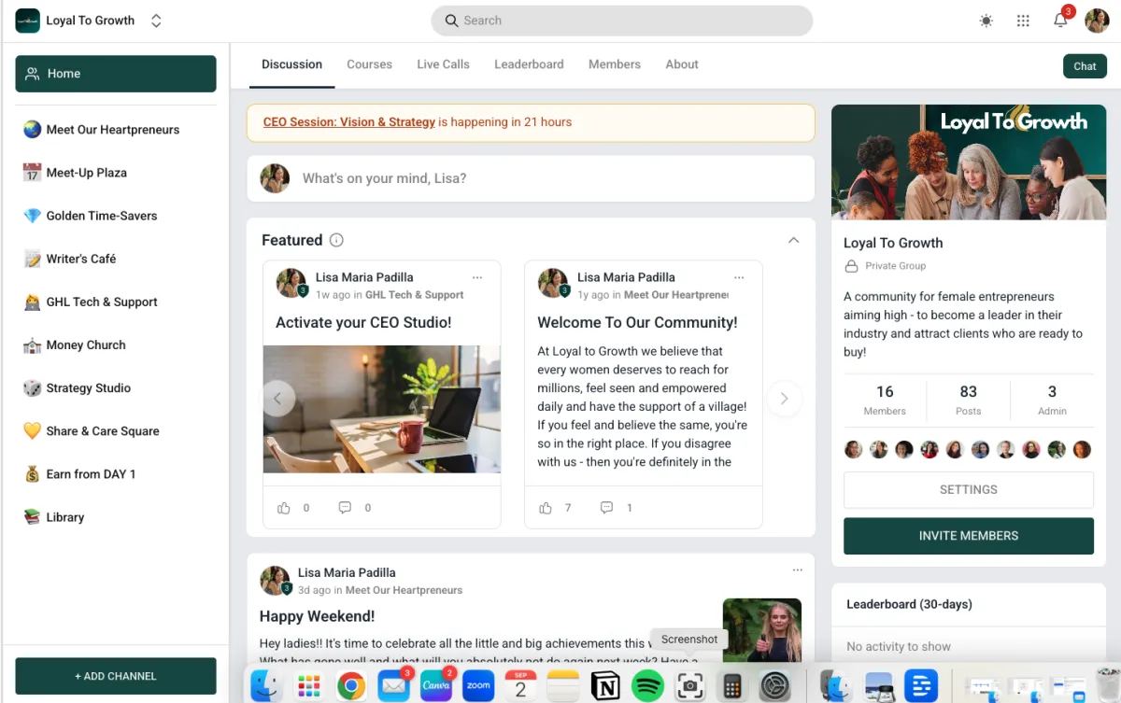Comment on the Activate your CEO Studio post
Screen dimensions: 1121x703
pyautogui.click(x=345, y=508)
